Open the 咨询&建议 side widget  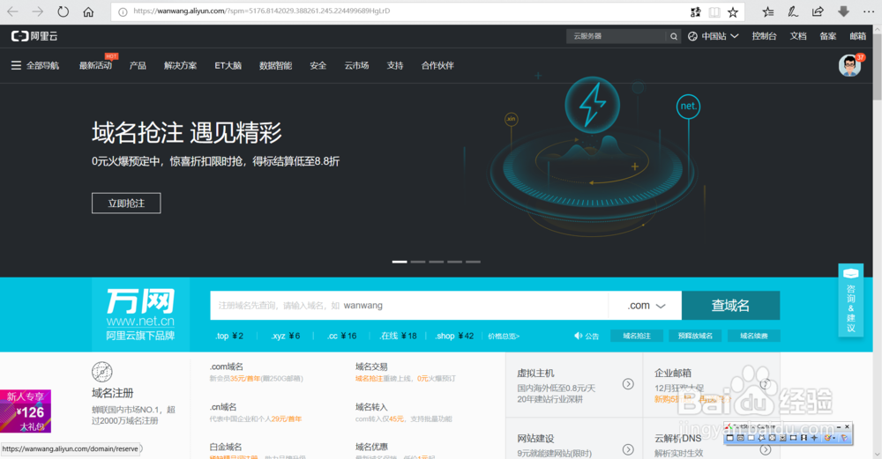pos(850,300)
